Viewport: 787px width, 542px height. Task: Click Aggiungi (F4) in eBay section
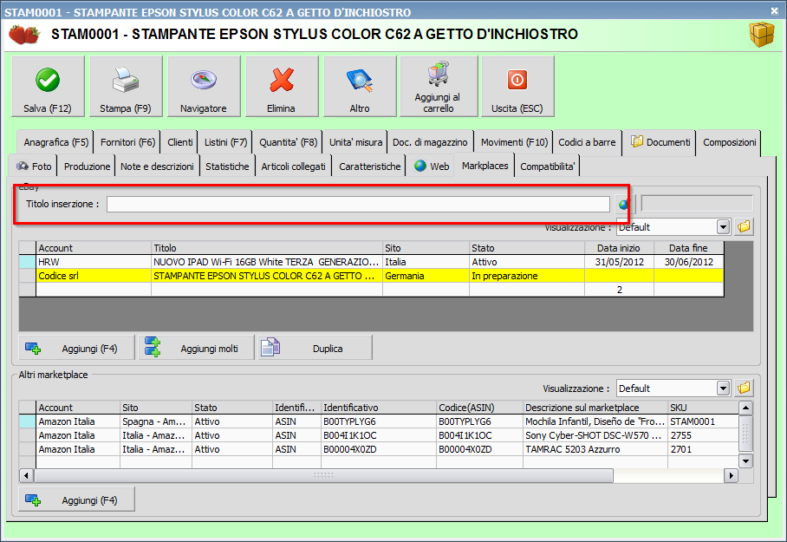(x=77, y=348)
